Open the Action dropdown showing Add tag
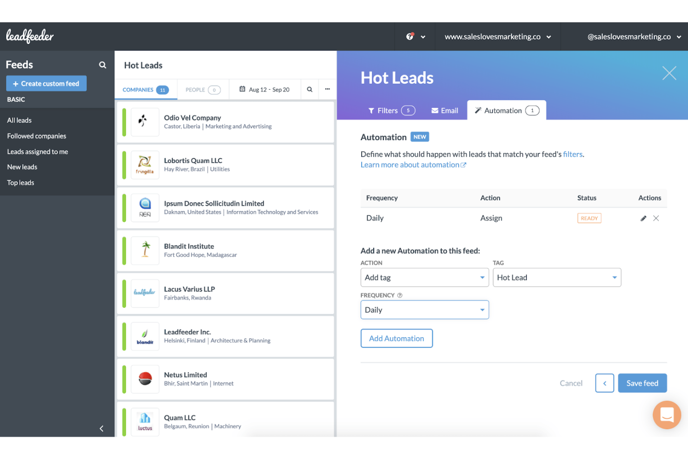This screenshot has height=459, width=688. tap(424, 278)
